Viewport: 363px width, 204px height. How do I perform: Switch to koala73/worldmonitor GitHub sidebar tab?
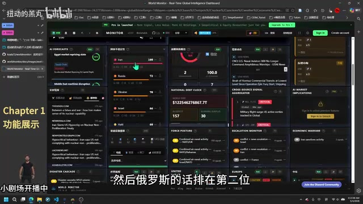(x=23, y=54)
